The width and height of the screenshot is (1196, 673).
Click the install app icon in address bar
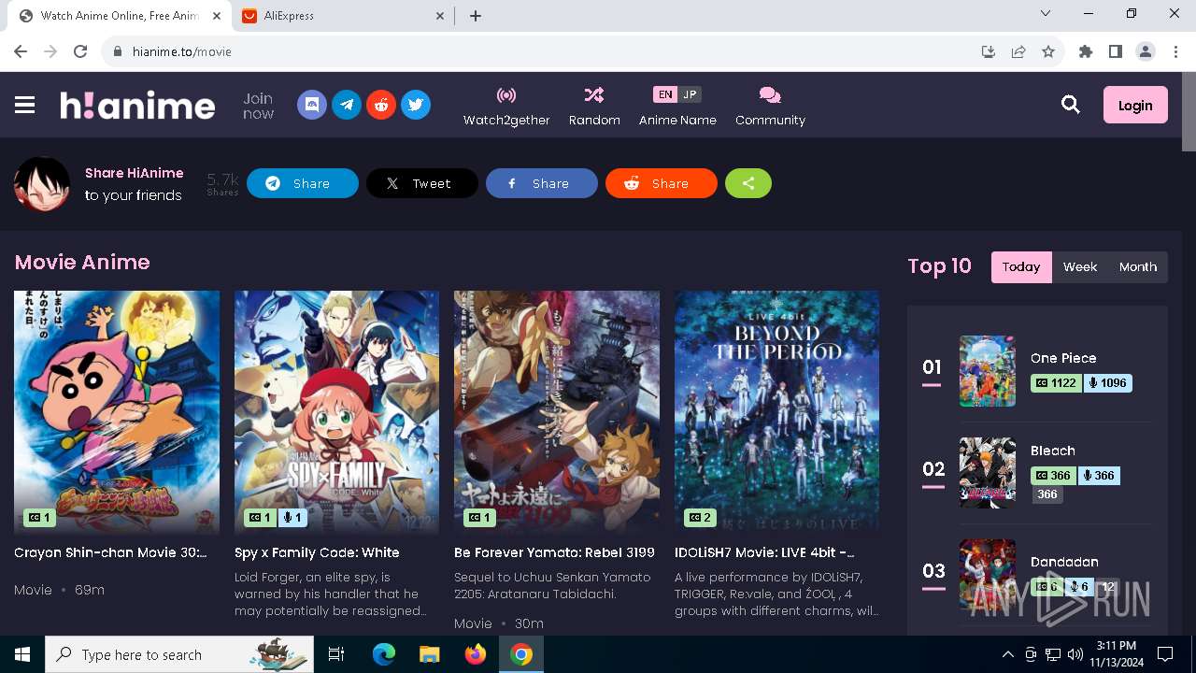pos(989,51)
